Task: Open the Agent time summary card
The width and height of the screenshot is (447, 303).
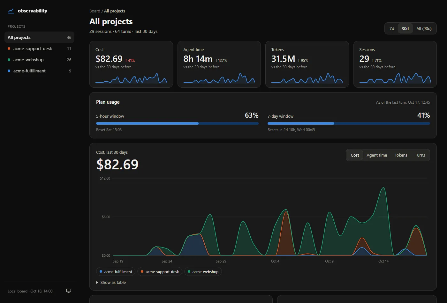Action: (219, 64)
